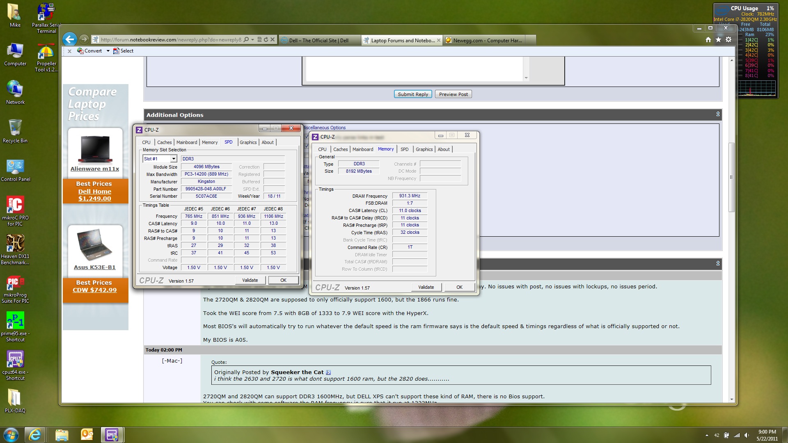Open SPD tab in right CPU-Z window
The width and height of the screenshot is (788, 443).
pos(405,149)
